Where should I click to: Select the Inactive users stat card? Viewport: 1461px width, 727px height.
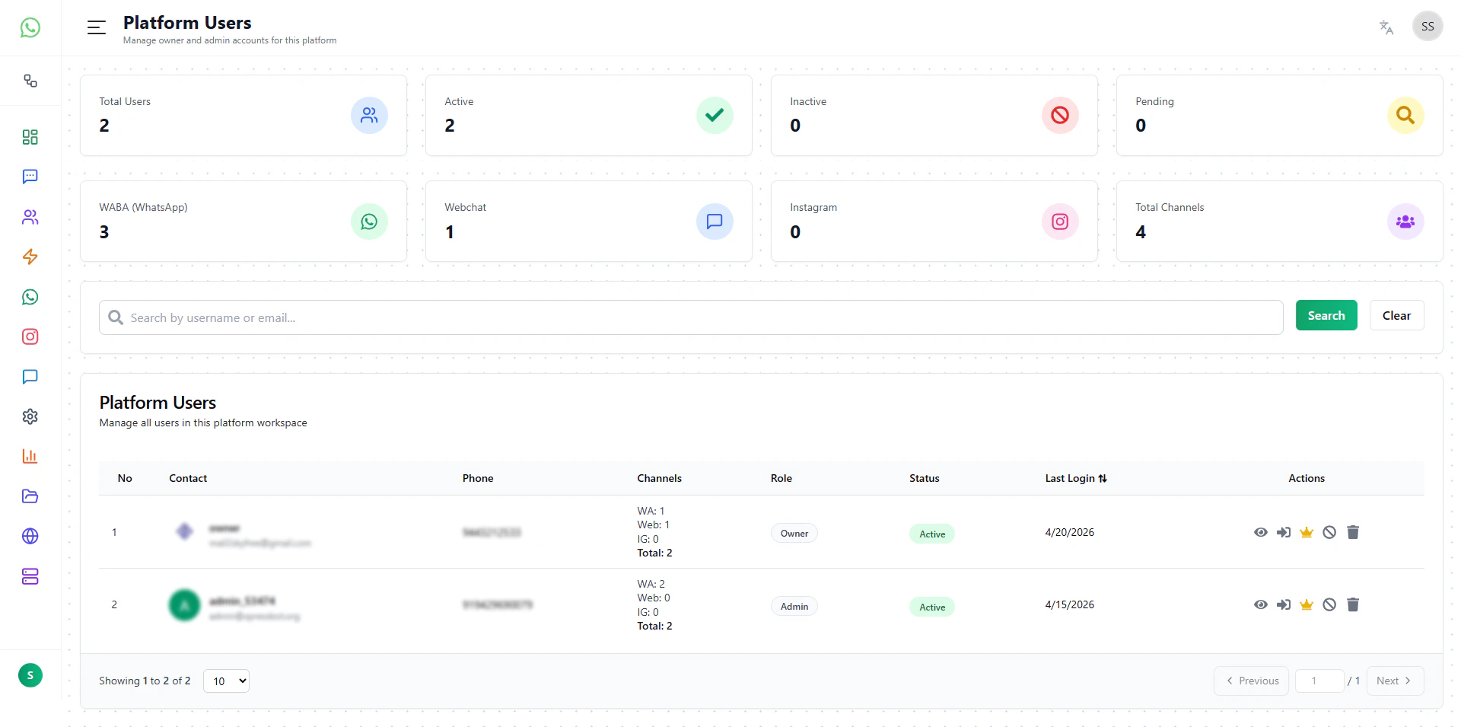pyautogui.click(x=934, y=115)
